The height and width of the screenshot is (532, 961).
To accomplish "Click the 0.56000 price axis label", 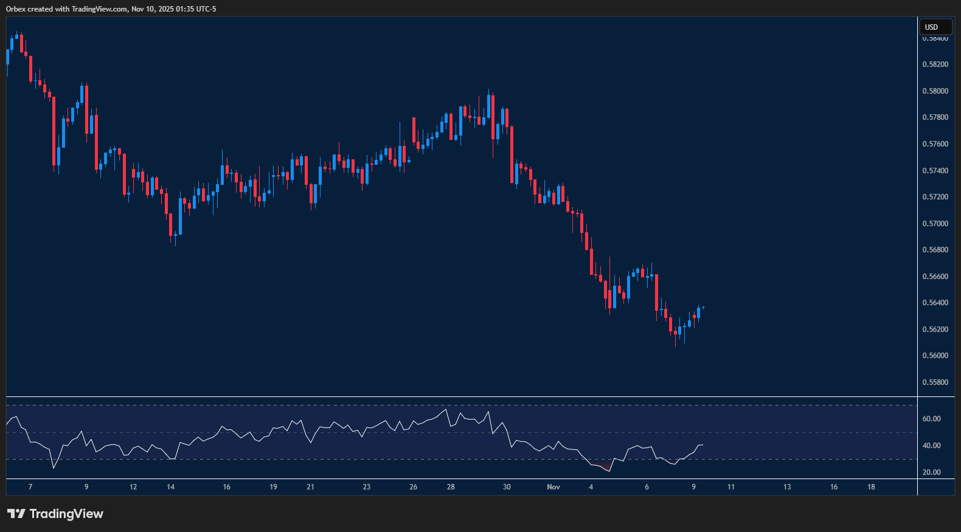I will (935, 356).
